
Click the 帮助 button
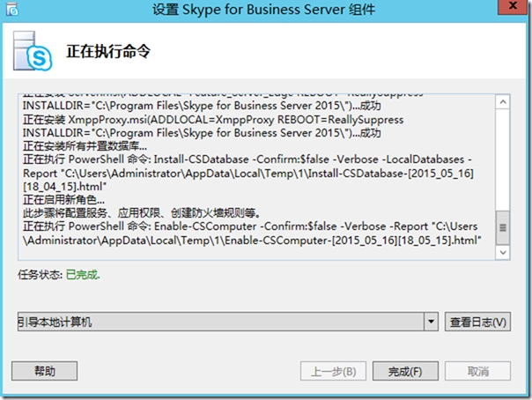(44, 371)
